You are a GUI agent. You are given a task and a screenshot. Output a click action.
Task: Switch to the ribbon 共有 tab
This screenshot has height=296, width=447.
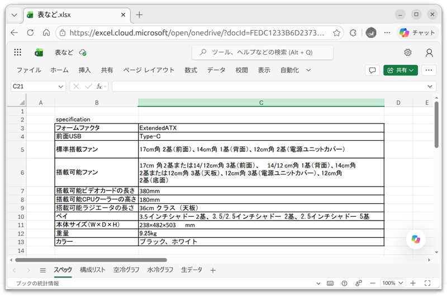(x=107, y=70)
